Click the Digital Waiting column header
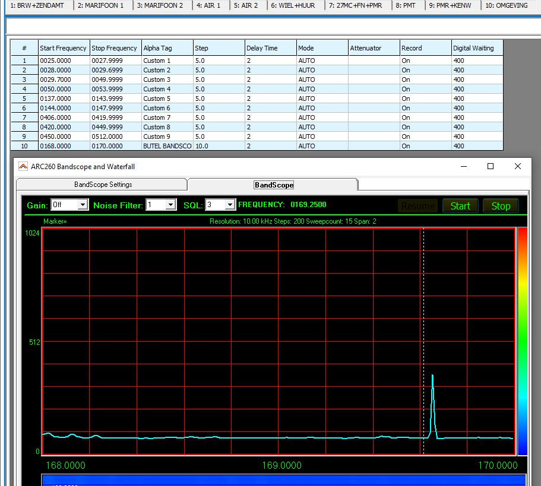Screen dimensions: 541x486 click(477, 48)
